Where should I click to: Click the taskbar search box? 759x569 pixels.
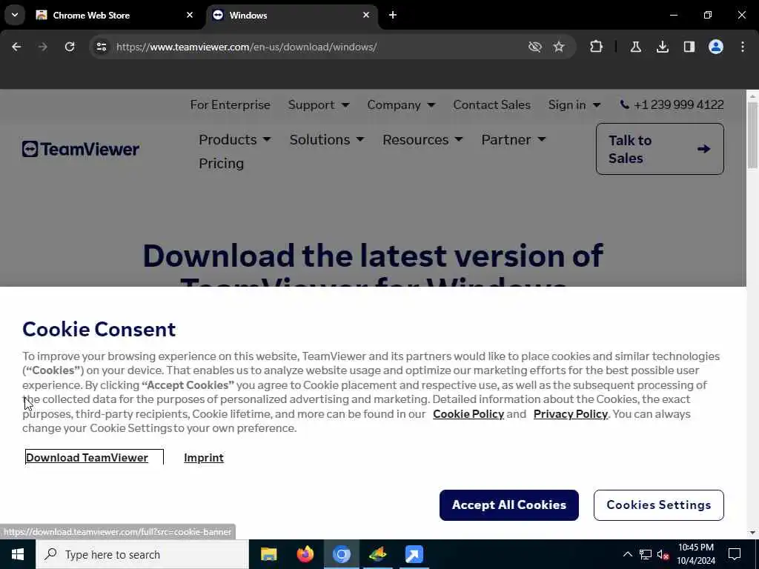pos(142,554)
